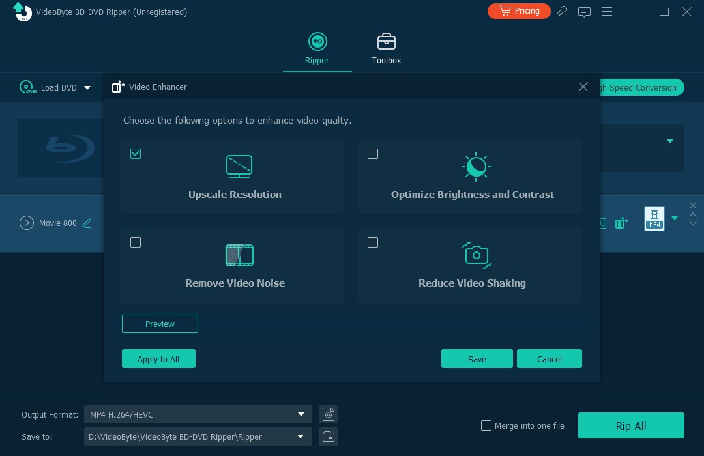Click the Apply to All button
Screen dimensions: 704x456
pyautogui.click(x=158, y=359)
